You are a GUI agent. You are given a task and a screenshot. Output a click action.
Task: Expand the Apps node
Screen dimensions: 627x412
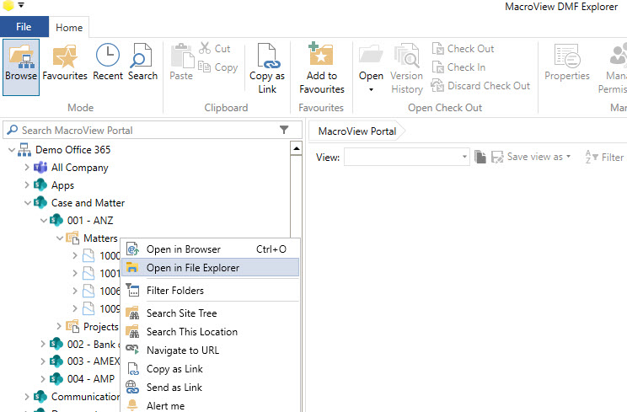click(27, 185)
